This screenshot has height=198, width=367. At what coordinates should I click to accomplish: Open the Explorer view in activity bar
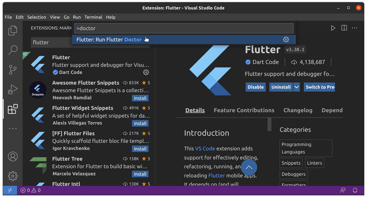point(13,31)
